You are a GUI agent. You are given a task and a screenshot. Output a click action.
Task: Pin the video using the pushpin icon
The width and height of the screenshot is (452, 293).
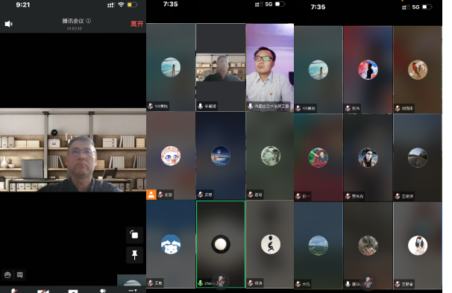(134, 255)
